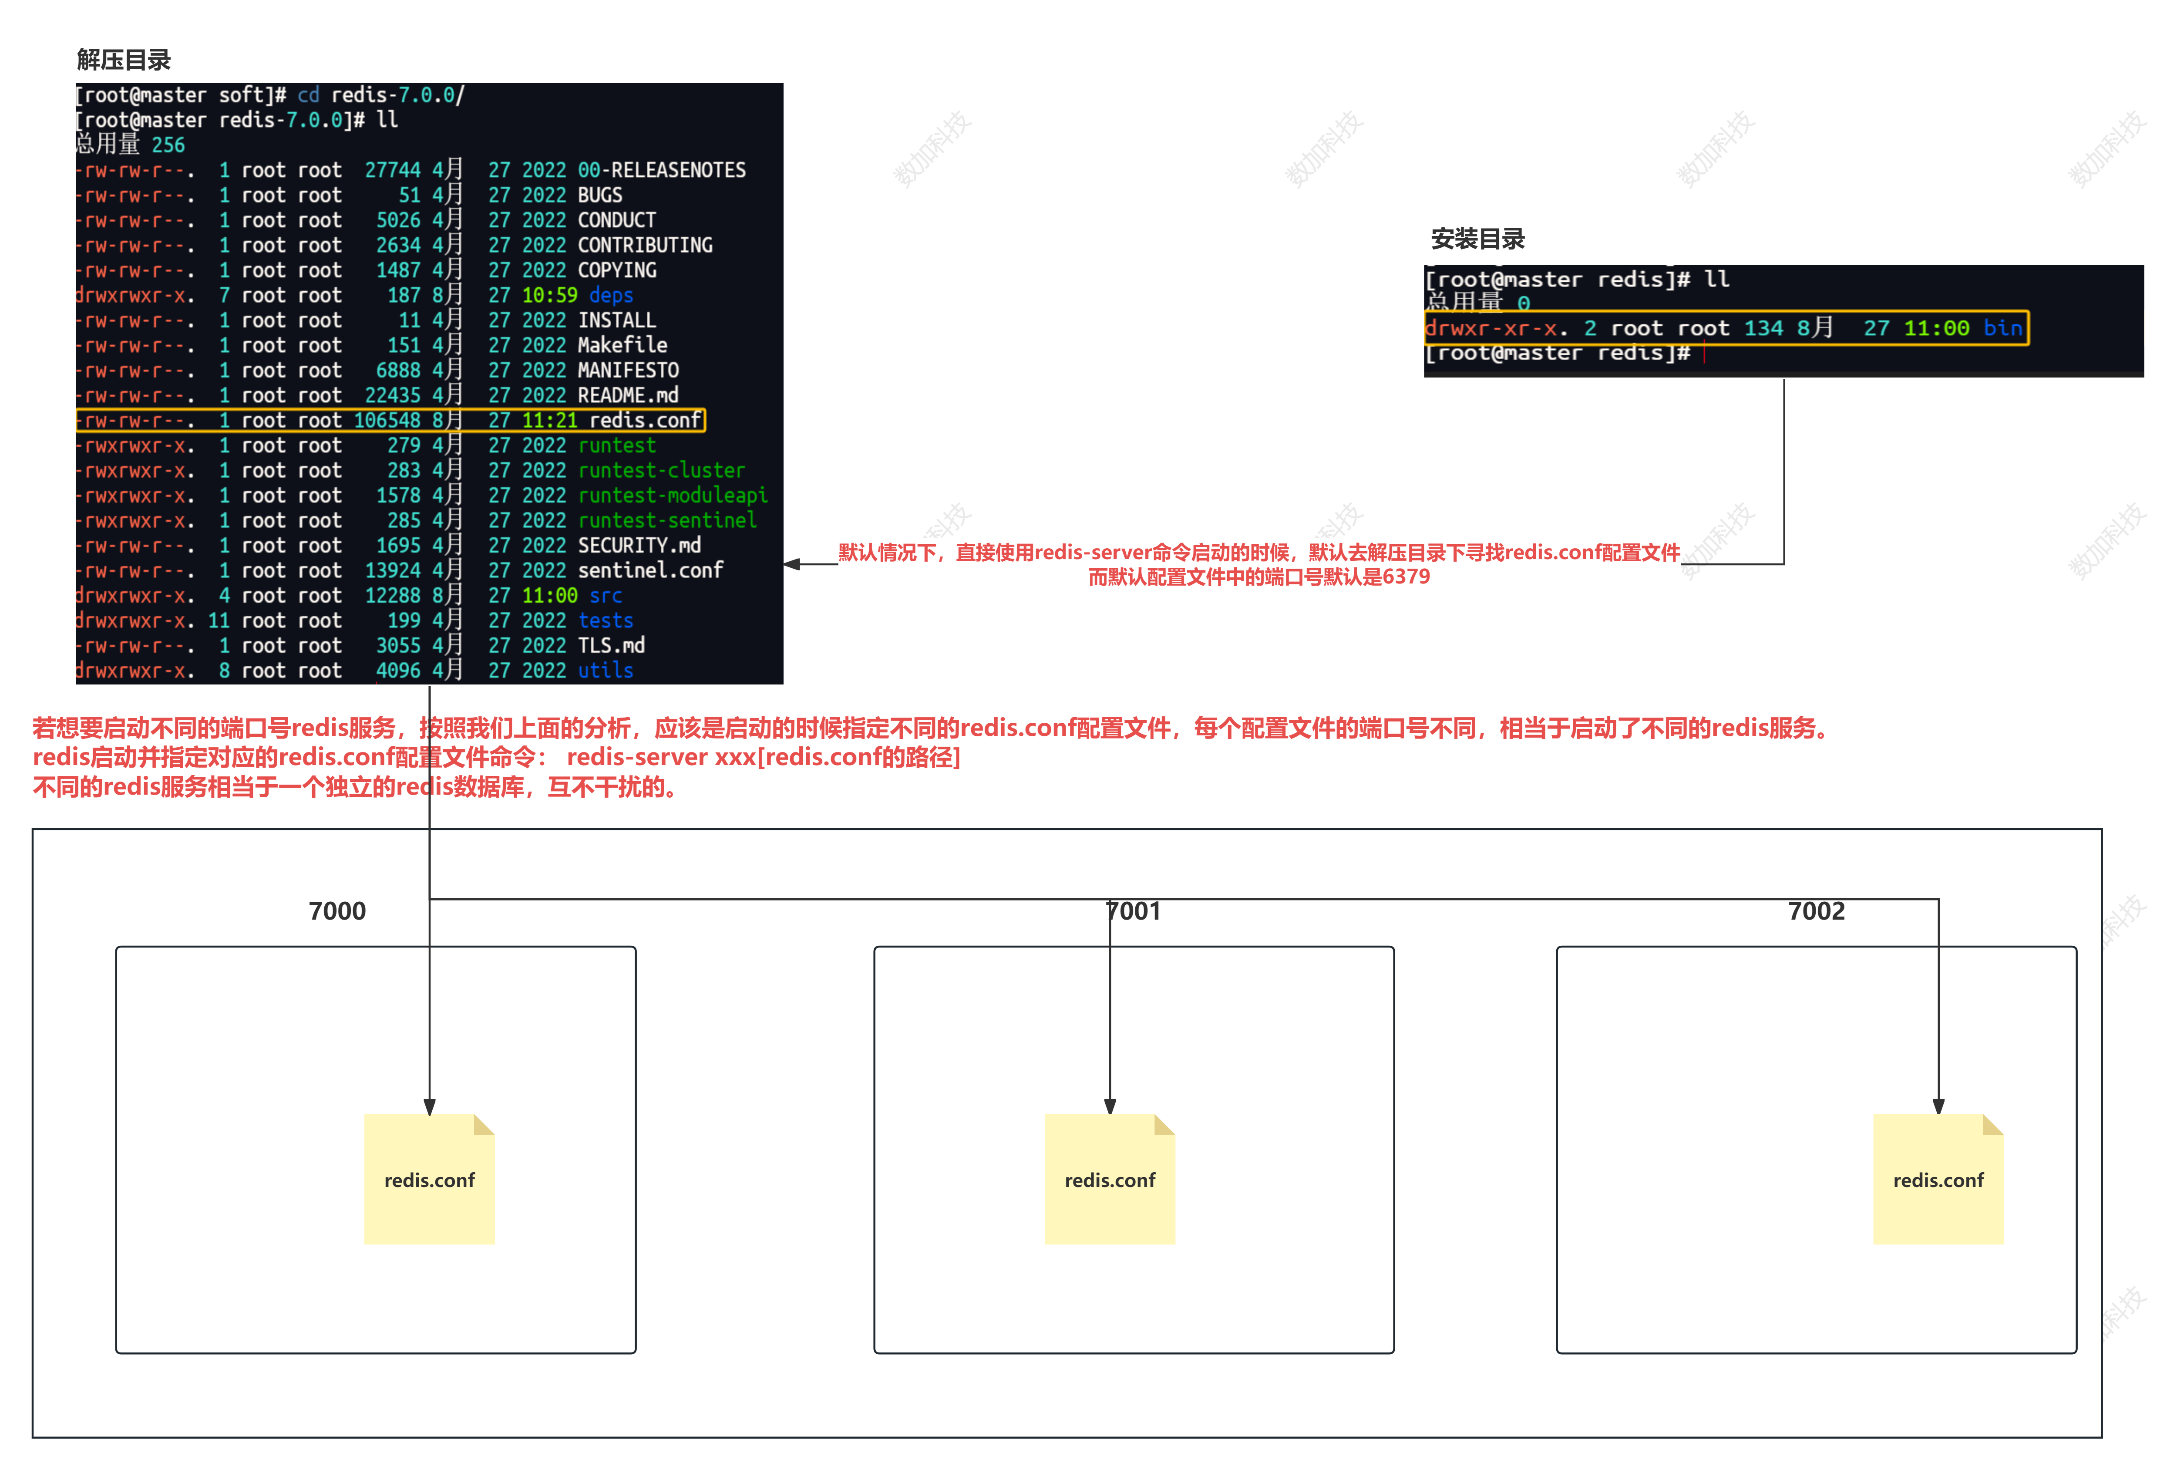
Task: Select the 解压目录 heading text
Action: point(124,60)
